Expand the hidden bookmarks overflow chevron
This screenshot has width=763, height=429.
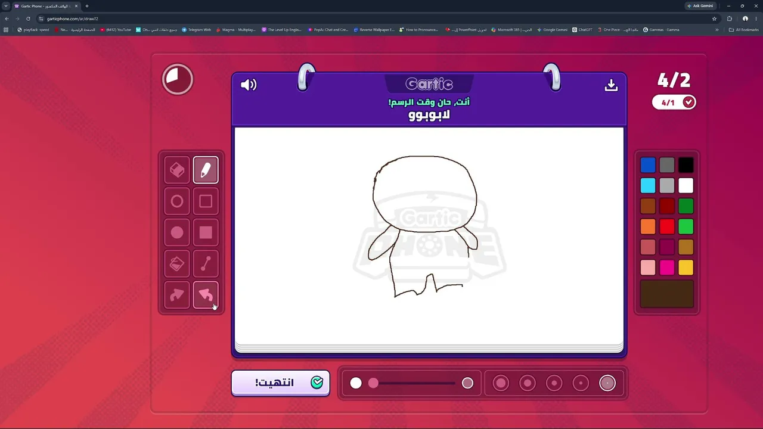pyautogui.click(x=717, y=30)
